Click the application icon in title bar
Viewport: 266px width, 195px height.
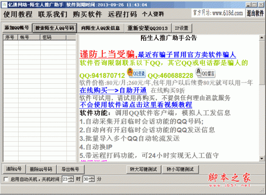click(x=4, y=4)
